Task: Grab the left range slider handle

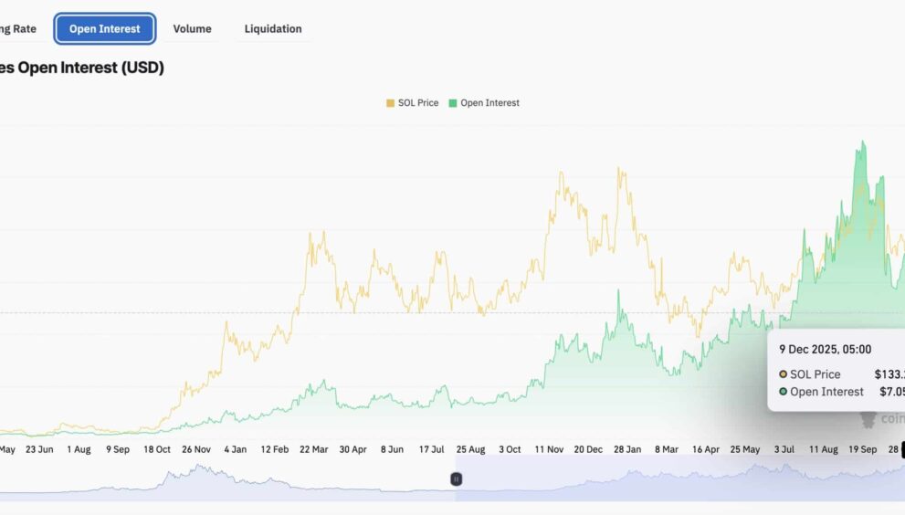Action: 456,478
